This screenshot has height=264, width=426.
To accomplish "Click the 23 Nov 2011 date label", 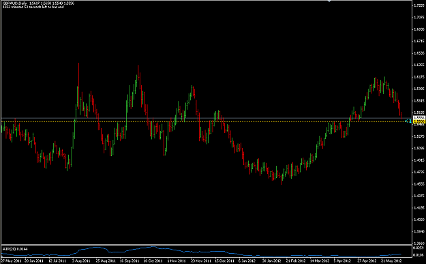I will pos(201,261).
